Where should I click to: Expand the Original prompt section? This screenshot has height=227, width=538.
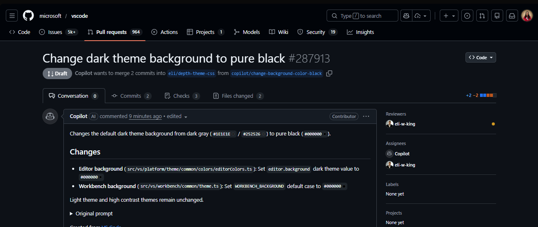(91, 214)
